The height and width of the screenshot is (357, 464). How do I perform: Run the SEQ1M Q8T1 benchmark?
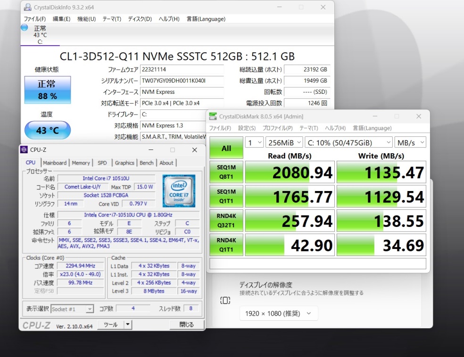pos(226,172)
